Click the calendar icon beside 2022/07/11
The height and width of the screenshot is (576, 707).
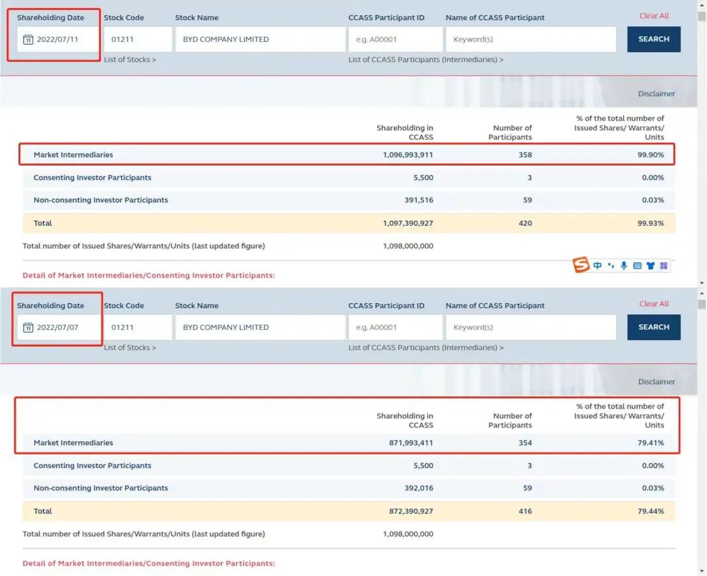coord(28,39)
